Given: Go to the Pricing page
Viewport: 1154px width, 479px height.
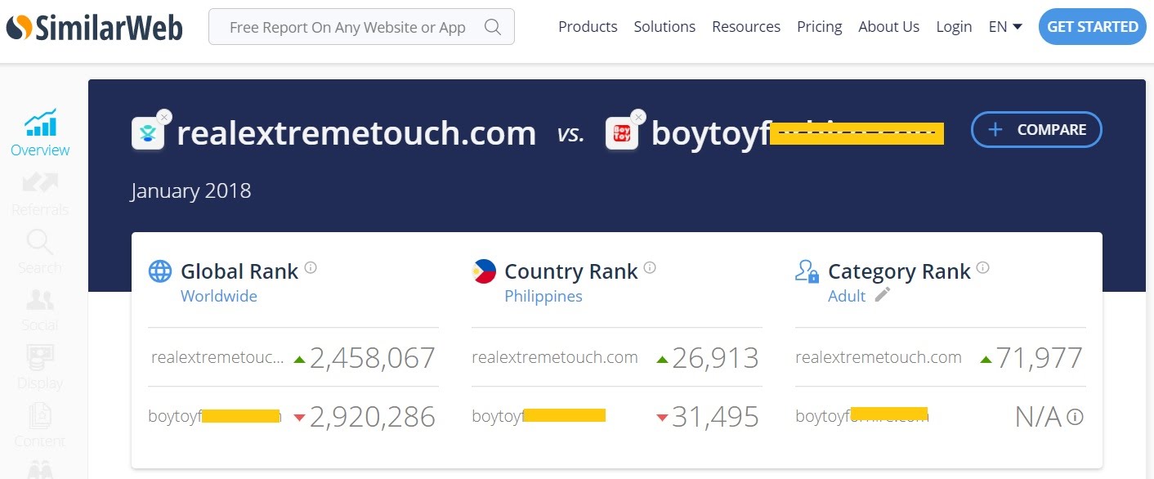Looking at the screenshot, I should [820, 27].
